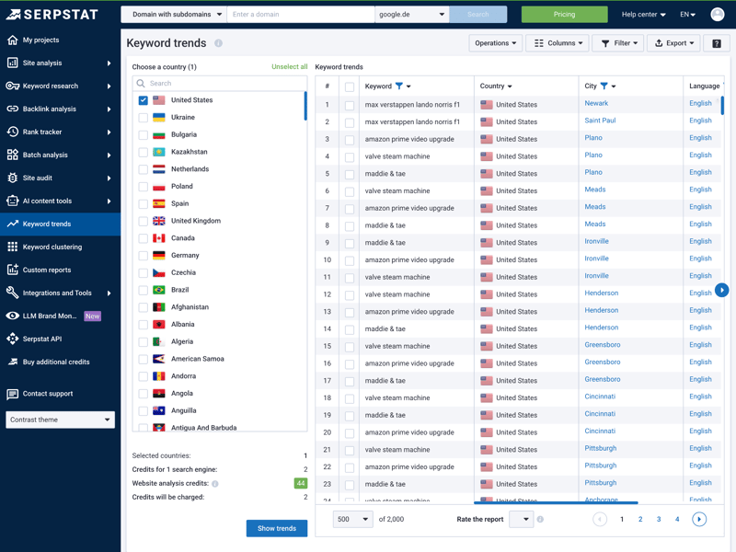Click the City column filter icon
Screen dimensions: 736x552
tap(604, 86)
